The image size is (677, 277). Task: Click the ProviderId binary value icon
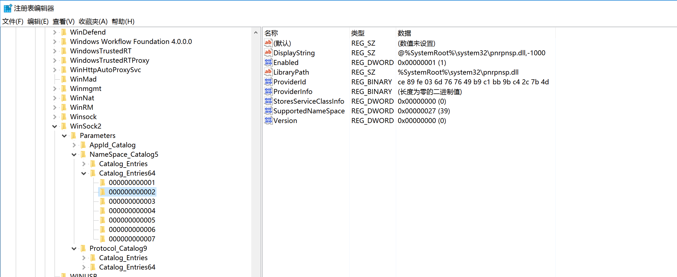click(268, 82)
